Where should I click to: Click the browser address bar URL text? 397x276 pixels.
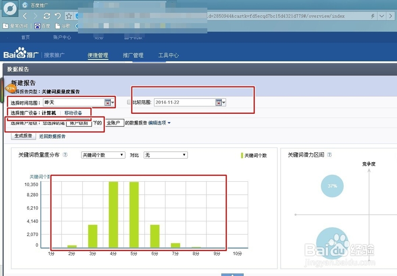276,16
